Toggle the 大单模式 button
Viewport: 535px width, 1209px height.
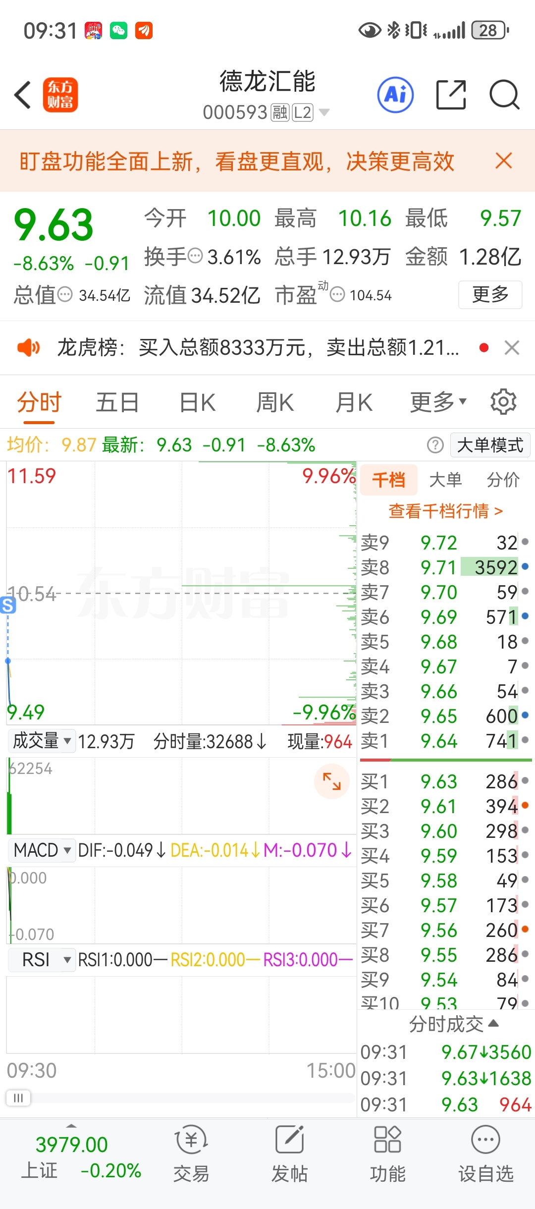[490, 445]
